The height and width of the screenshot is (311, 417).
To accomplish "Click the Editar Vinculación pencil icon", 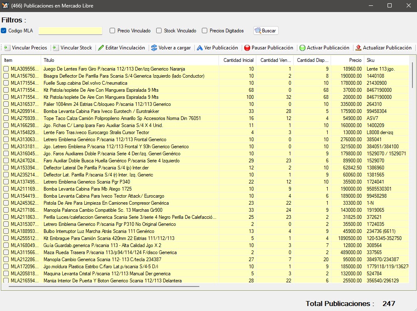I will click(x=101, y=48).
